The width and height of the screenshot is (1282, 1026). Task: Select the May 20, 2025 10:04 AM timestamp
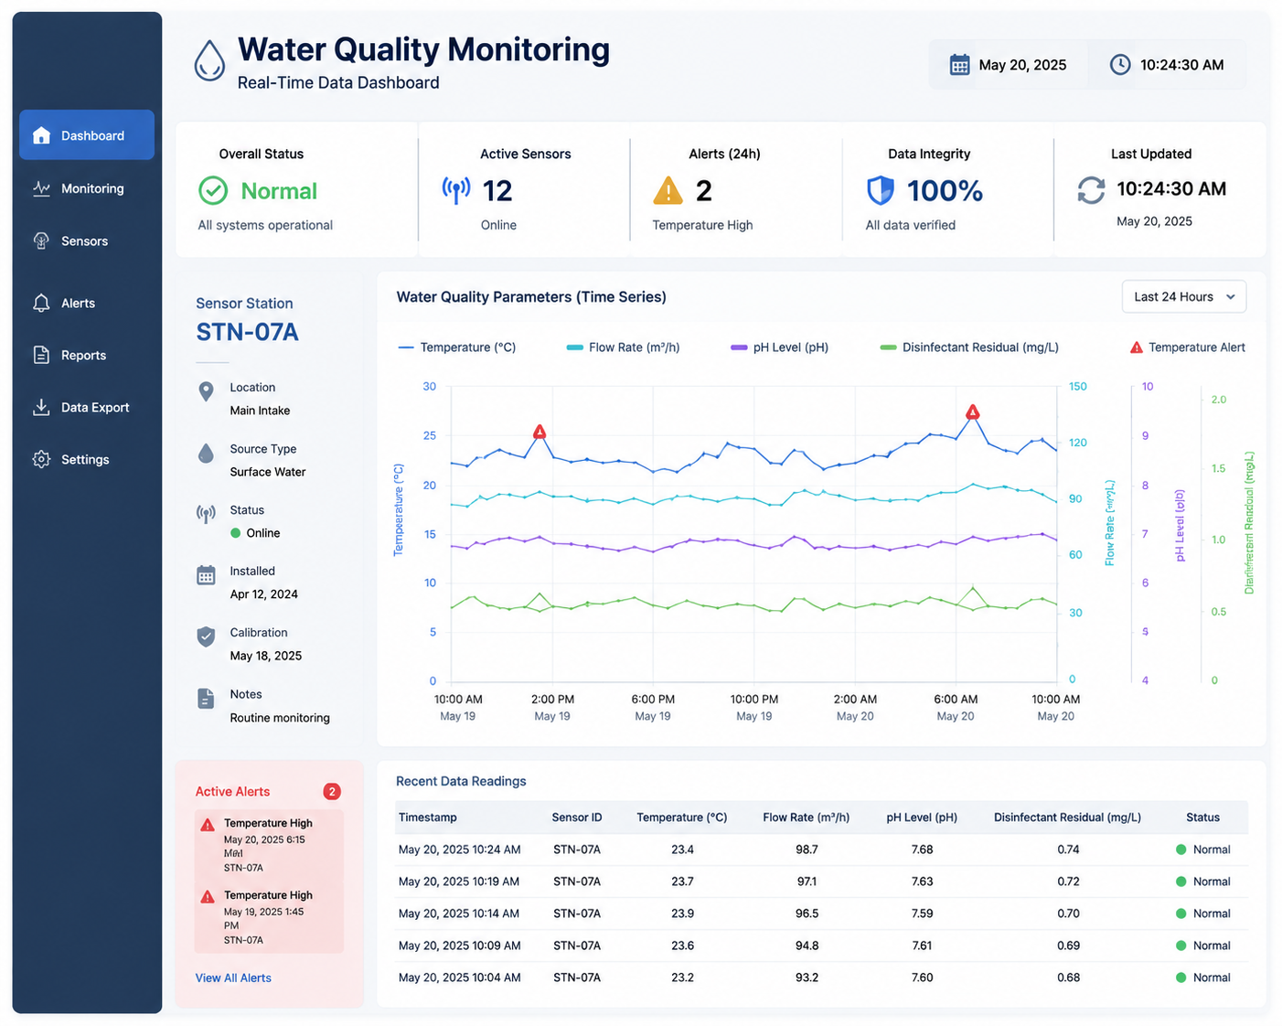[459, 978]
